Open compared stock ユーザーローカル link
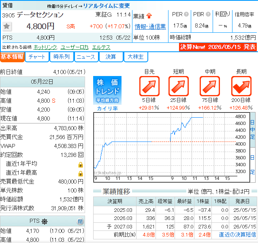The height and width of the screenshot is (243, 258). point(75,47)
